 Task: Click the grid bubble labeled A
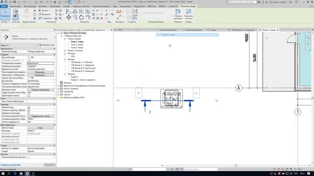(x=239, y=88)
